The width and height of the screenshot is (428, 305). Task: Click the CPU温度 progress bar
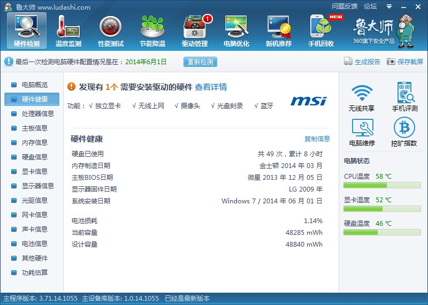(382, 185)
